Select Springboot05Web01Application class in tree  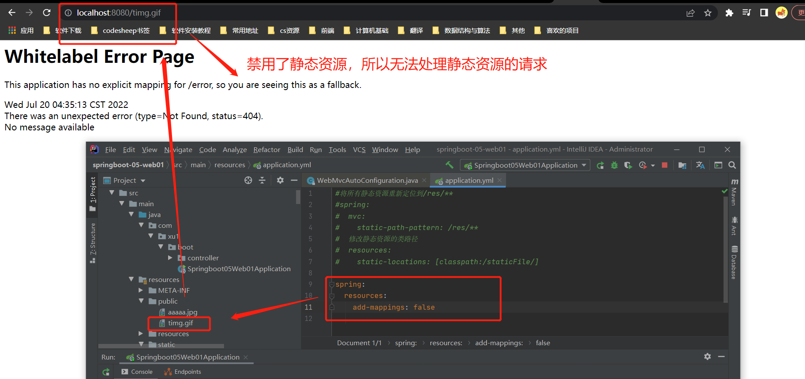pos(234,269)
